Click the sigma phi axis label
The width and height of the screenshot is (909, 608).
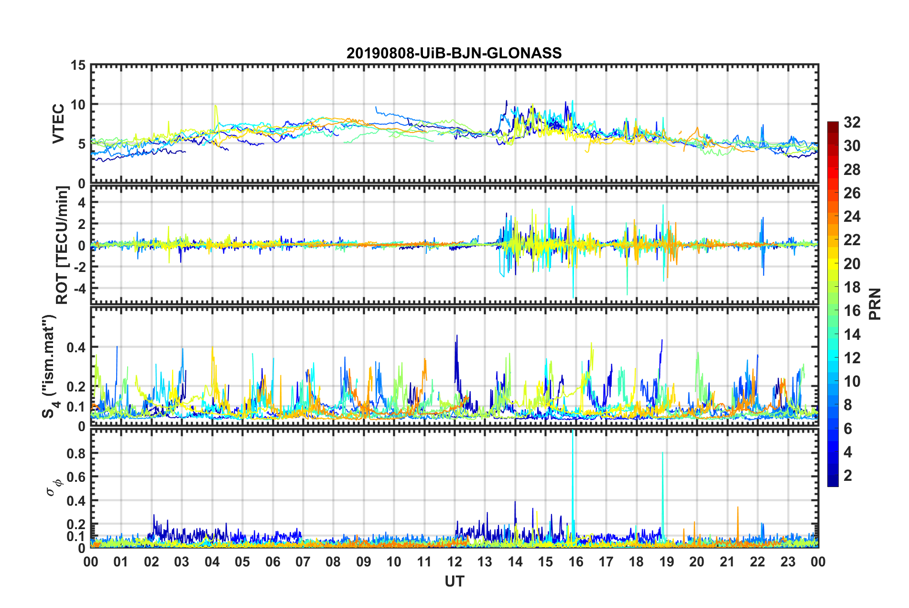coord(54,488)
